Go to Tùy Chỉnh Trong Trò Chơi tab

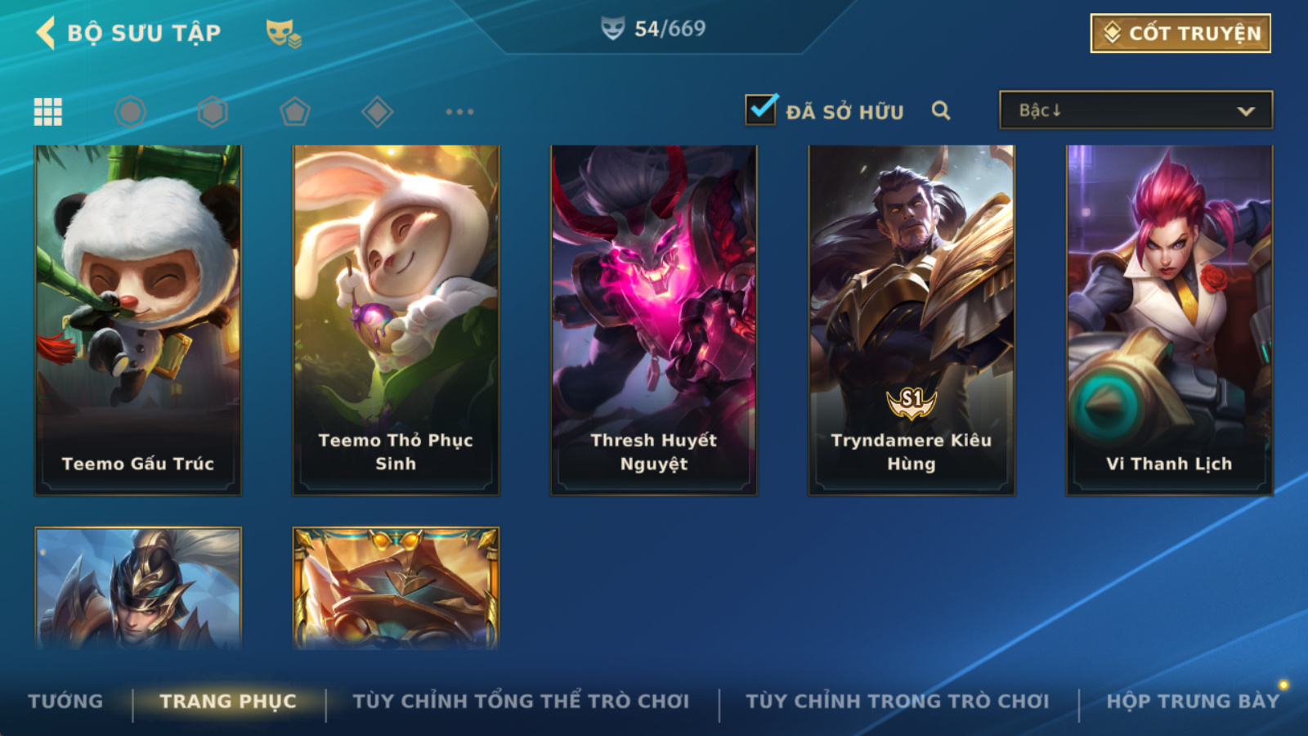(898, 701)
